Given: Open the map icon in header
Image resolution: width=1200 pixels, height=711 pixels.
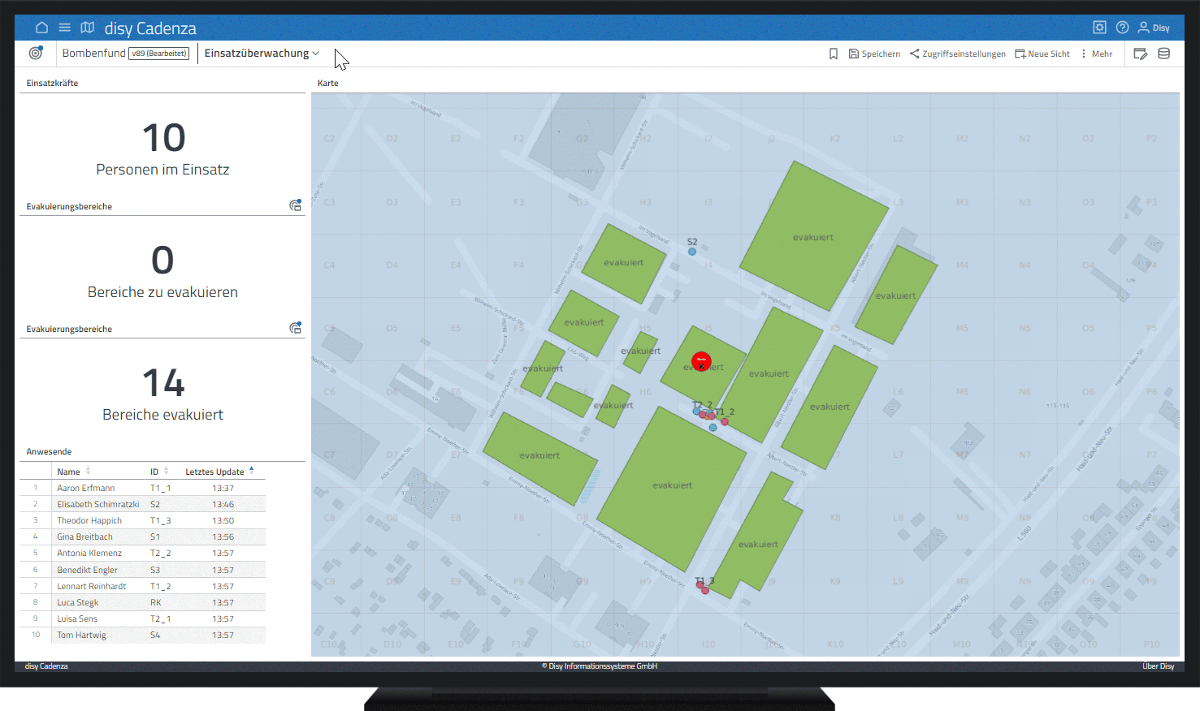Looking at the screenshot, I should [x=88, y=28].
